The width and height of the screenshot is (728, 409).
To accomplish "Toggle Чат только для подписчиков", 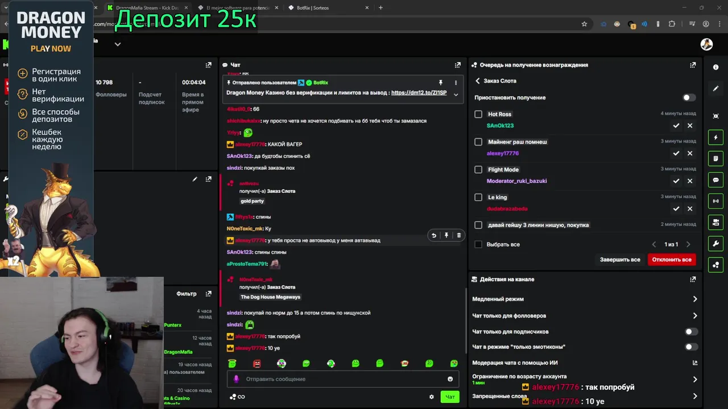I will tap(690, 332).
